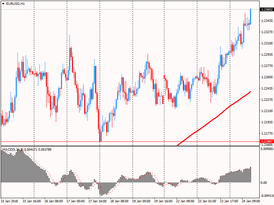Click time axis label 15 Jan 2018
This screenshot has width=274, height=205.
click(x=9, y=201)
